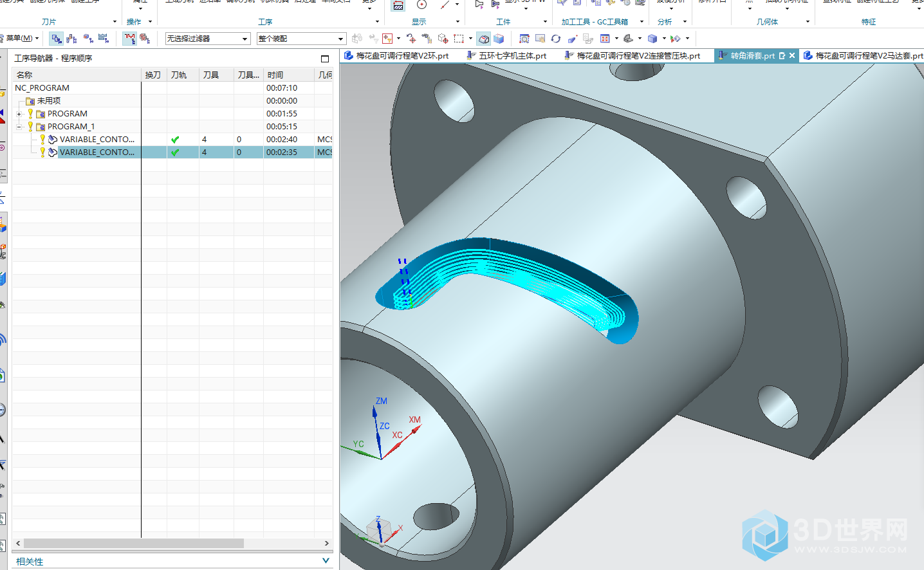This screenshot has height=570, width=924.
Task: Click the display cut region icon in 显示 group
Action: click(398, 5)
